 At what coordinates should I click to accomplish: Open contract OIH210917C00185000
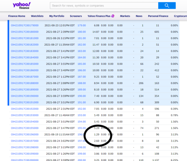[25, 64]
